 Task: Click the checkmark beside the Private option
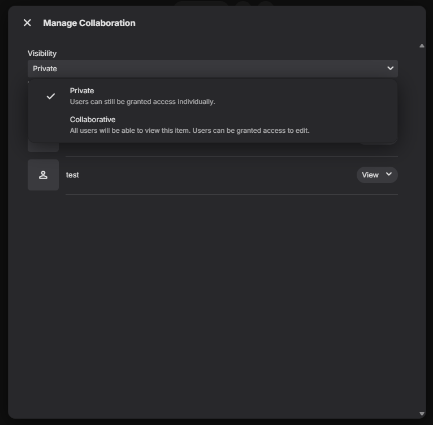pos(51,96)
